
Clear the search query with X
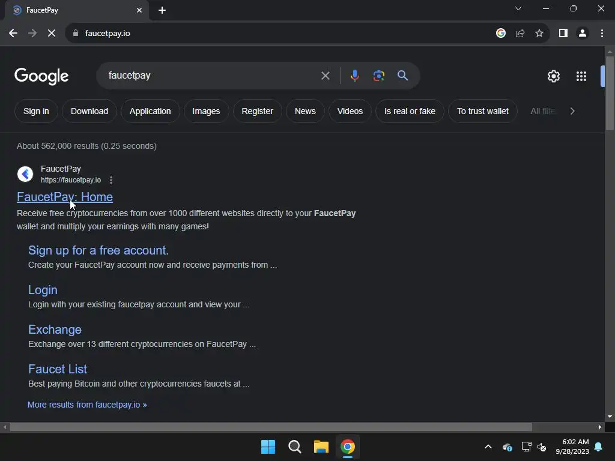click(x=325, y=76)
